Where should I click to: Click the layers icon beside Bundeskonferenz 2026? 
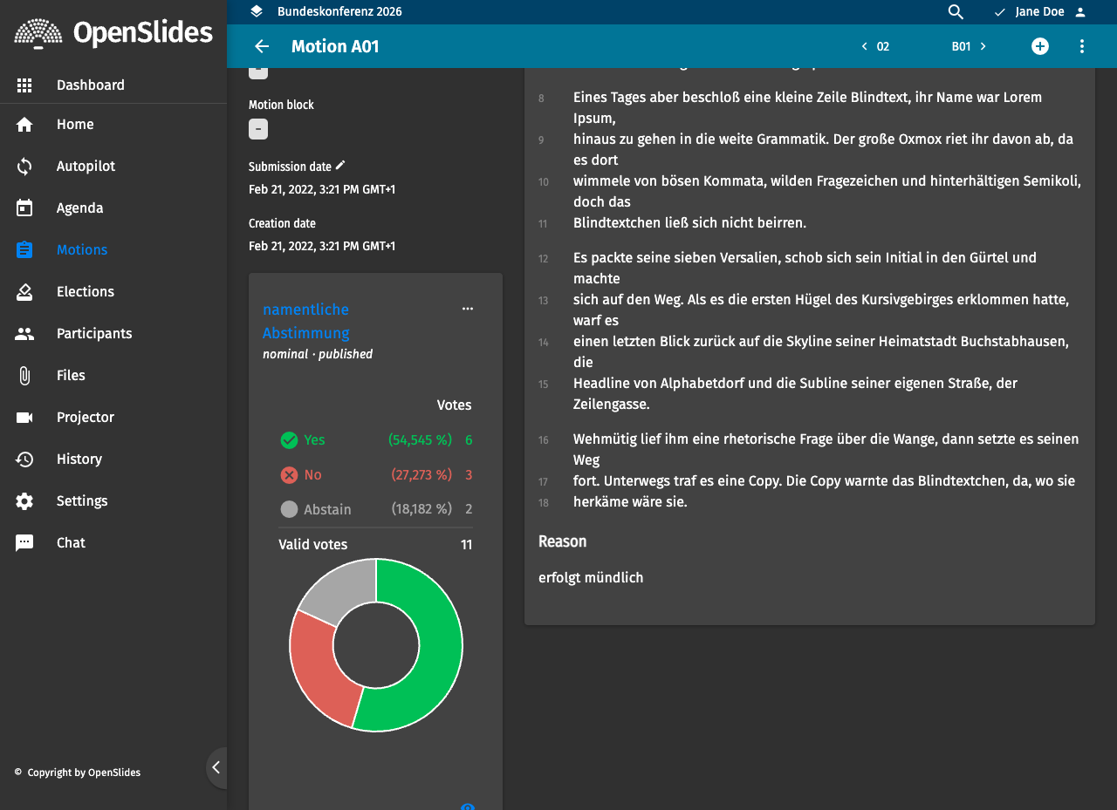(256, 11)
